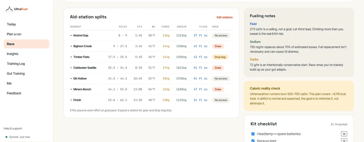Click Kestrel Gap fluid 37 fl oz
This screenshot has height=142, width=364.
201,36
